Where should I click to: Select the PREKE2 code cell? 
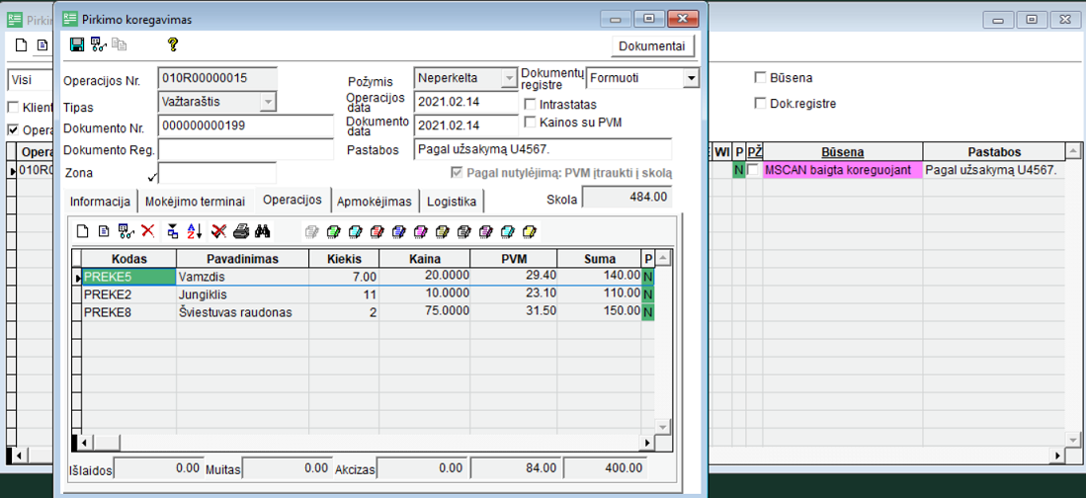click(128, 294)
